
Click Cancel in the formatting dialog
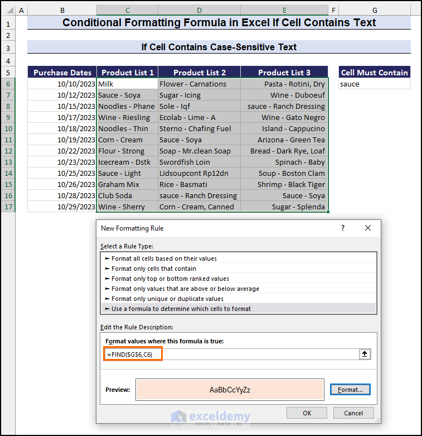tap(353, 413)
